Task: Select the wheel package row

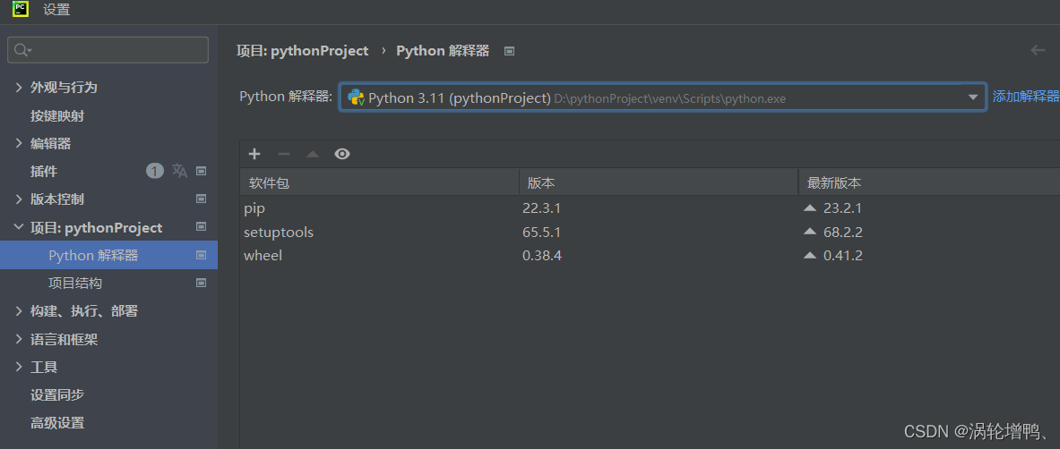Action: (x=650, y=255)
